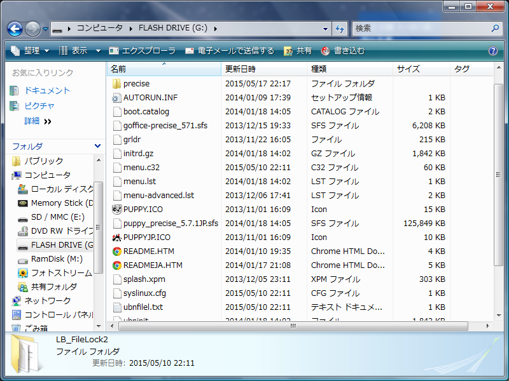509x381 pixels.
Task: Click file list horizontal scrollbar thumb
Action: 293,326
